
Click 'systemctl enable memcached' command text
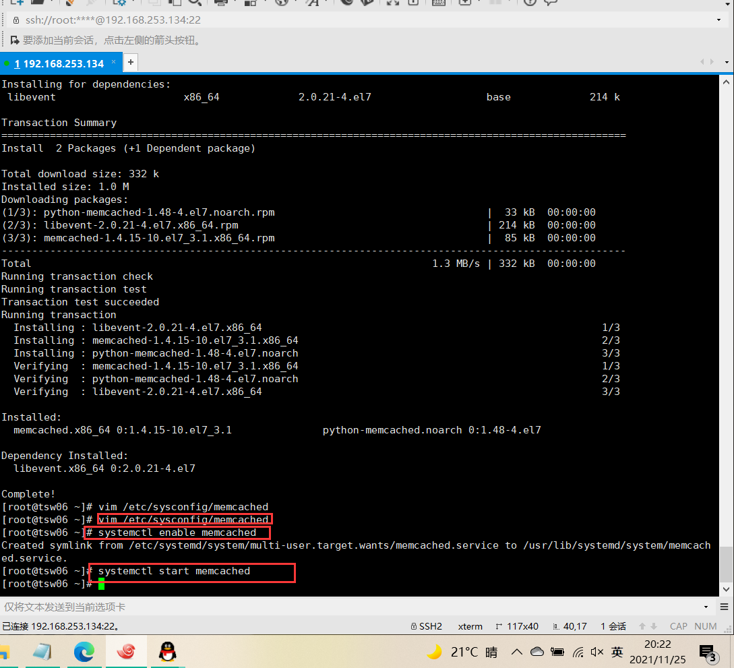(x=177, y=533)
